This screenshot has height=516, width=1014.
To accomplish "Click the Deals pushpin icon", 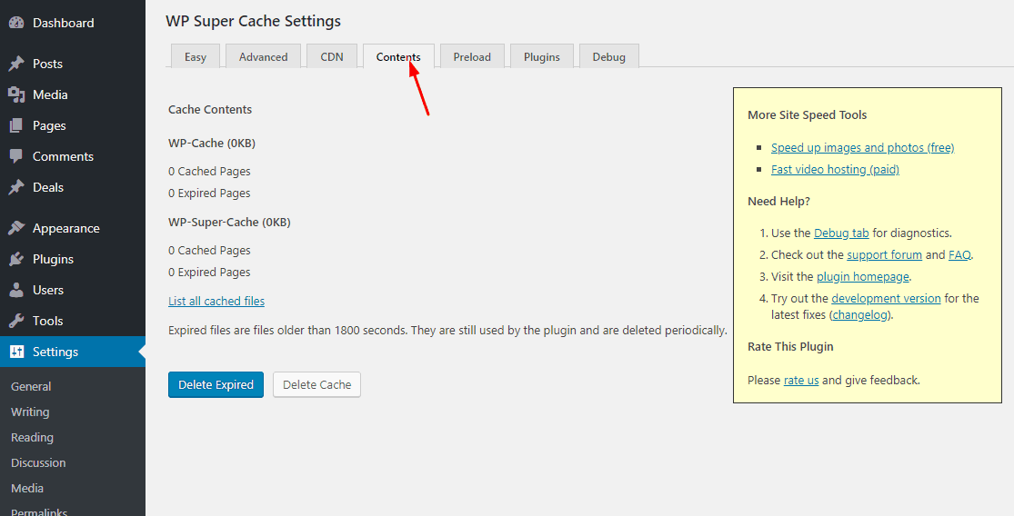I will point(16,187).
